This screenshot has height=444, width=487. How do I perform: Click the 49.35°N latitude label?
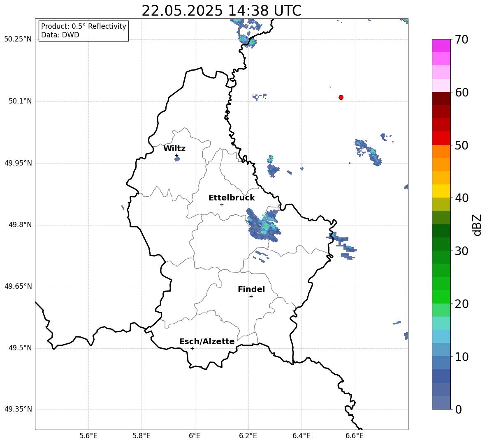[x=18, y=409]
